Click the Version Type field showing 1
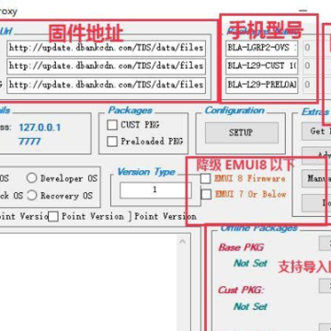Screen dimensions: 331x331 coord(155,190)
